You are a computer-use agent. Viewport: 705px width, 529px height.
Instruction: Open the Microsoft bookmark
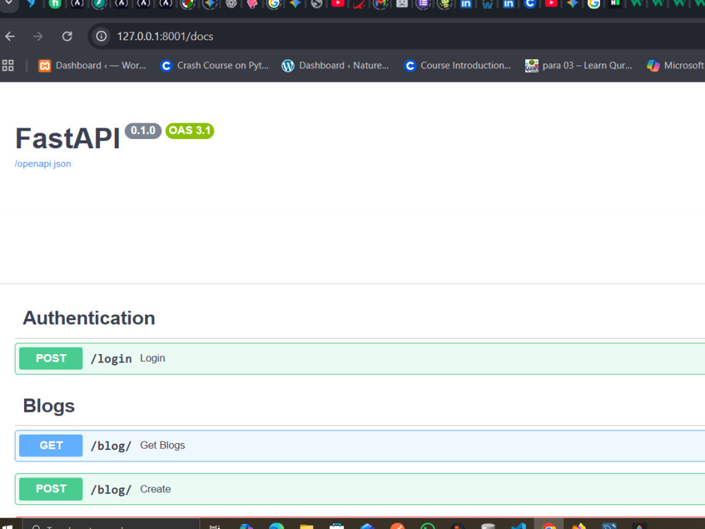(675, 66)
